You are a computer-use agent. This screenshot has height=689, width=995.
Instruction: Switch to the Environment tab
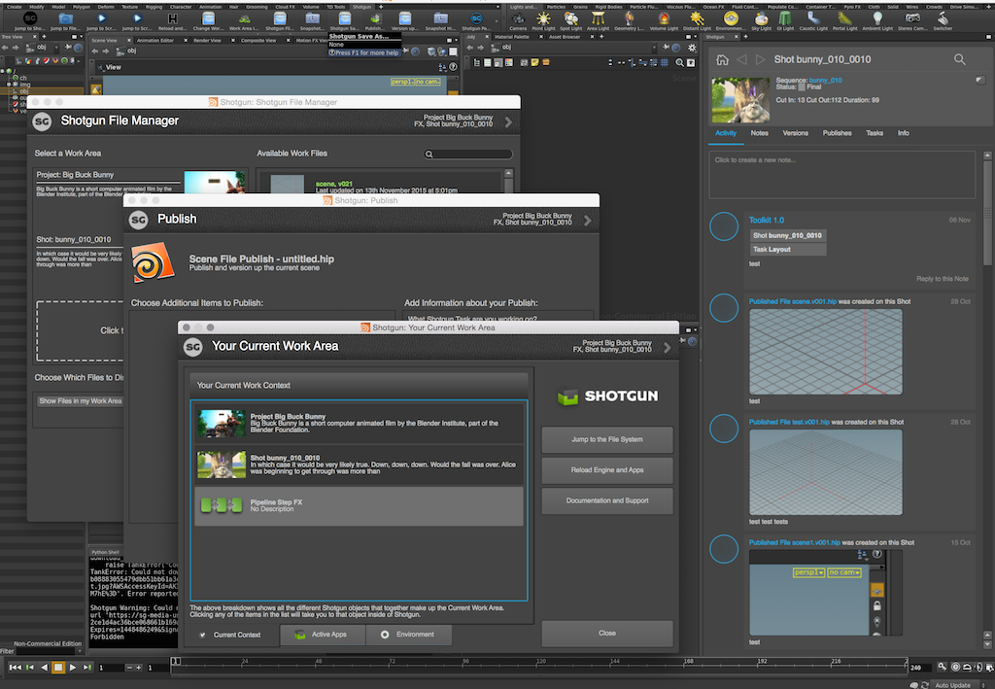409,635
